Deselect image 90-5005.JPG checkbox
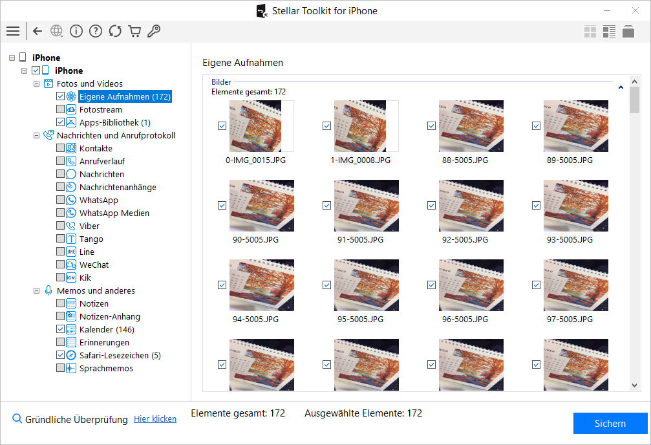This screenshot has height=445, width=651. (222, 206)
